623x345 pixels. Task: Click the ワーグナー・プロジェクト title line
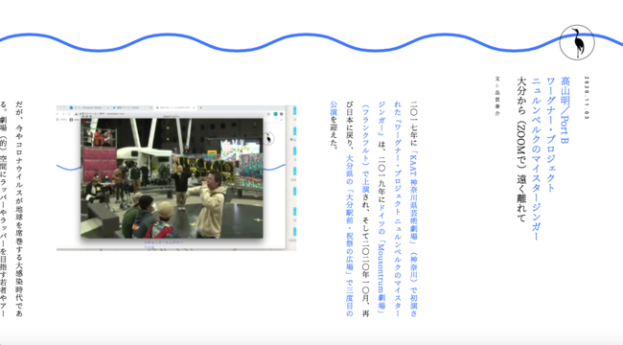click(x=550, y=135)
